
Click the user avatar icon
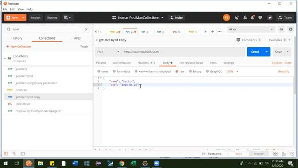click(270, 18)
